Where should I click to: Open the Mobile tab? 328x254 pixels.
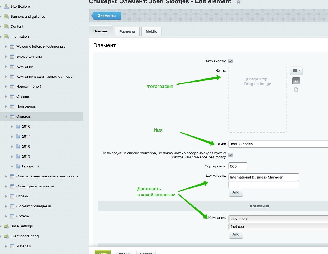tap(151, 32)
